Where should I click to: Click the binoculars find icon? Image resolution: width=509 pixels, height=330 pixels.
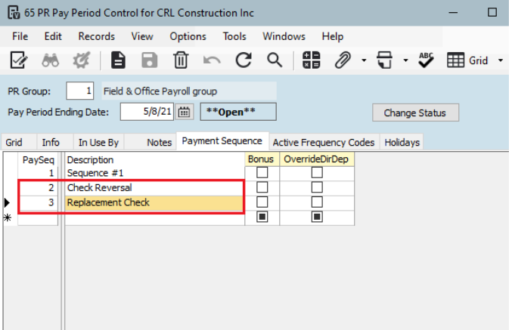pyautogui.click(x=51, y=60)
